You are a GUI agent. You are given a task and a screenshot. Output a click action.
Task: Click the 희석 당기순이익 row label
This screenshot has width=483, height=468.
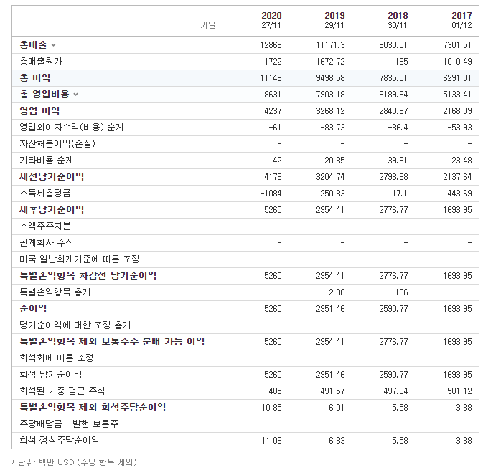click(x=51, y=374)
